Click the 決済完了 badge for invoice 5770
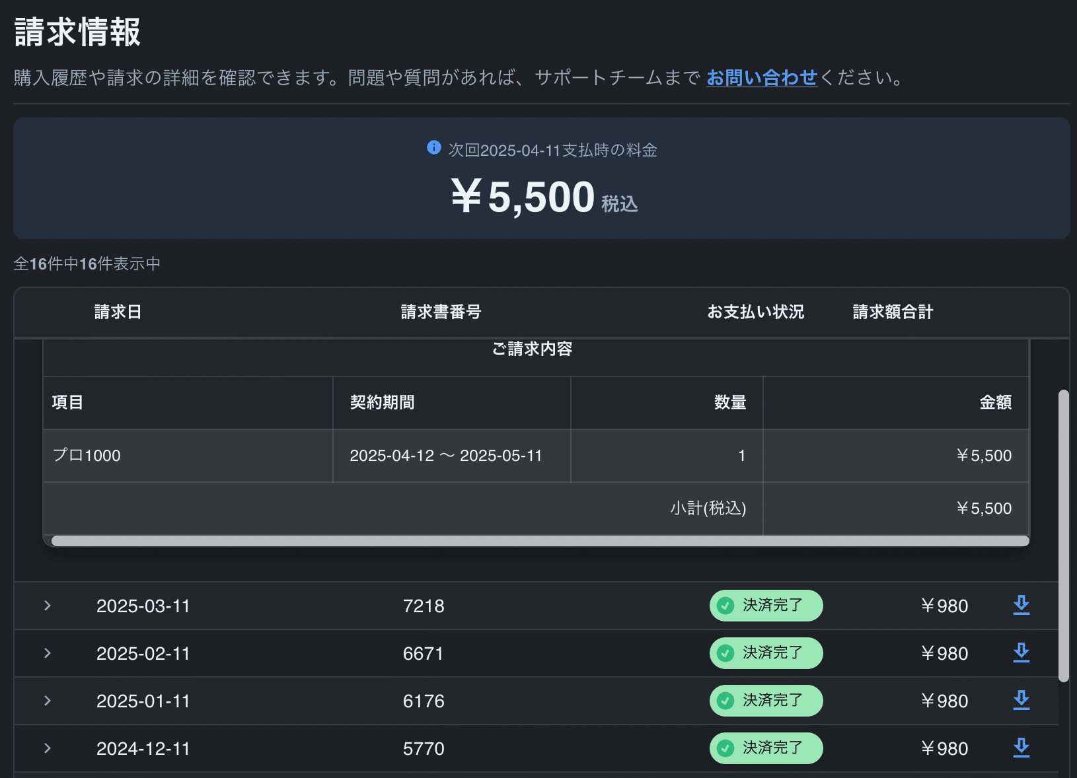Viewport: 1077px width, 778px height. pos(766,748)
